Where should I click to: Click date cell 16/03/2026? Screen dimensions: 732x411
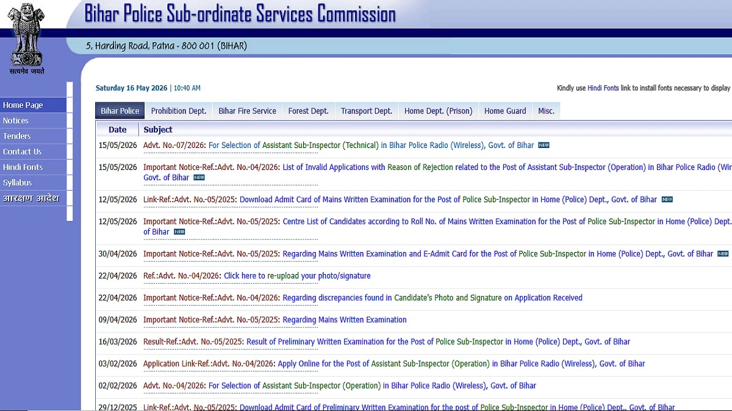pyautogui.click(x=118, y=342)
